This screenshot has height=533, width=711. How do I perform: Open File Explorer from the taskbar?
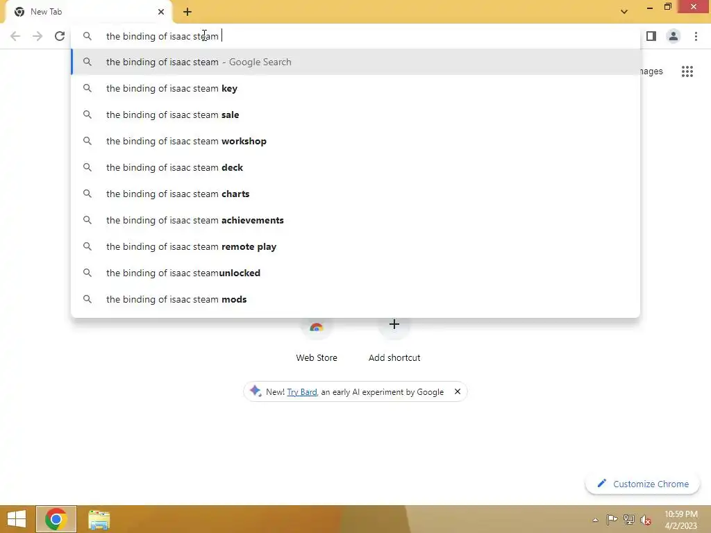99,520
